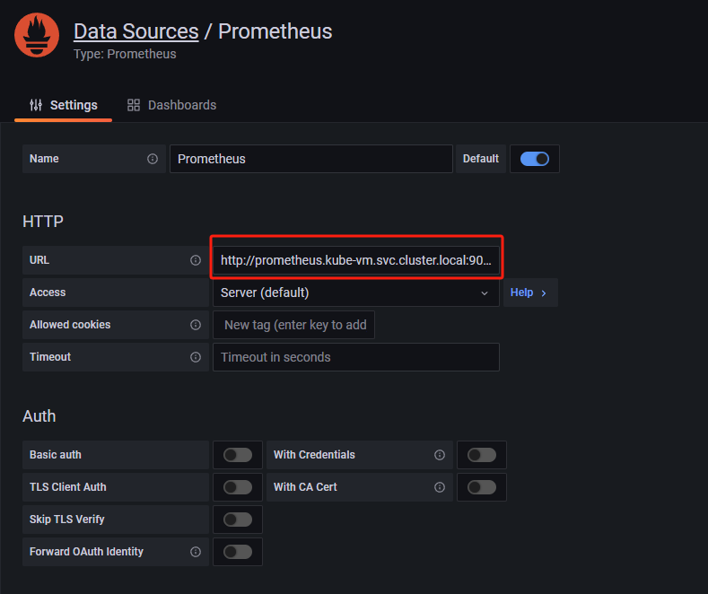Click the Allowed cookies new tag field
Image resolution: width=708 pixels, height=594 pixels.
(x=293, y=325)
